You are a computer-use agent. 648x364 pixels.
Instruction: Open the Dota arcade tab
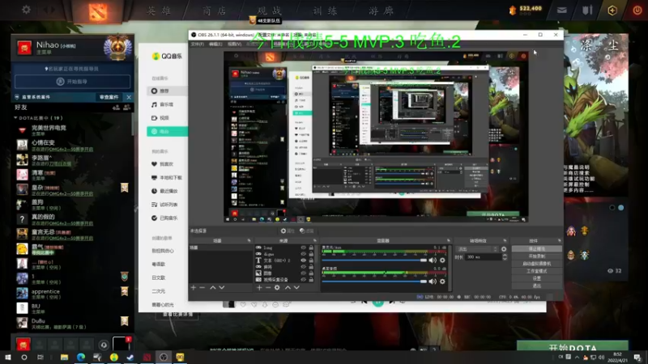(x=381, y=11)
